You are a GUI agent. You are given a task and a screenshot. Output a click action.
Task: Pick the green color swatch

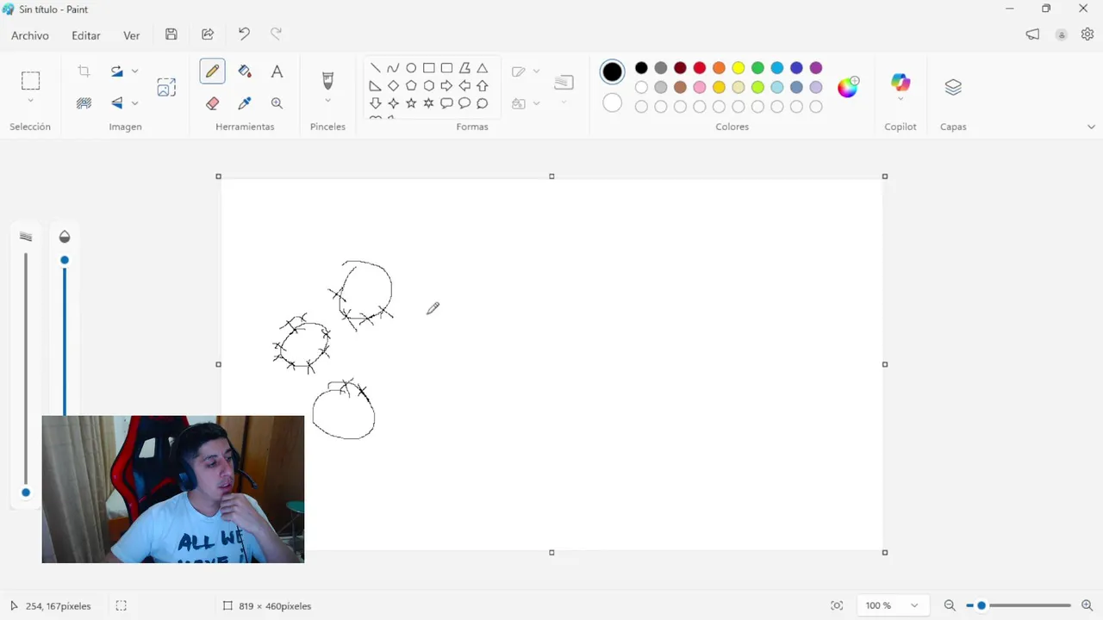click(757, 68)
